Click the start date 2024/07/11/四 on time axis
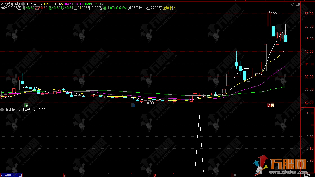The height and width of the screenshot is (177, 315). (11, 175)
